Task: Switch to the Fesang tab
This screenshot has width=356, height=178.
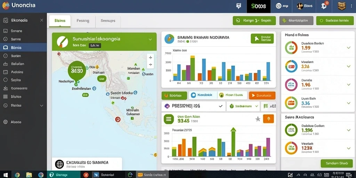Action: (83, 21)
